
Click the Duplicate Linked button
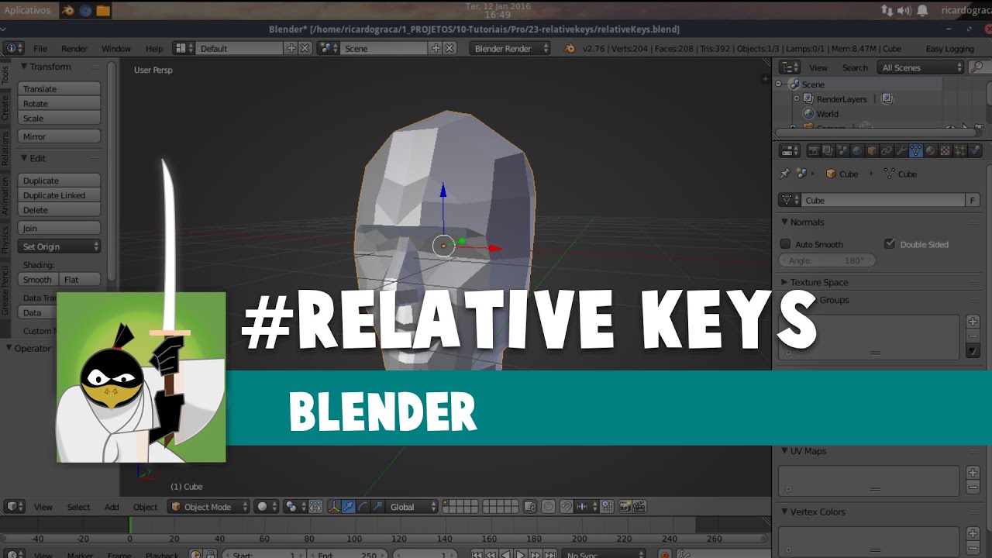point(59,195)
